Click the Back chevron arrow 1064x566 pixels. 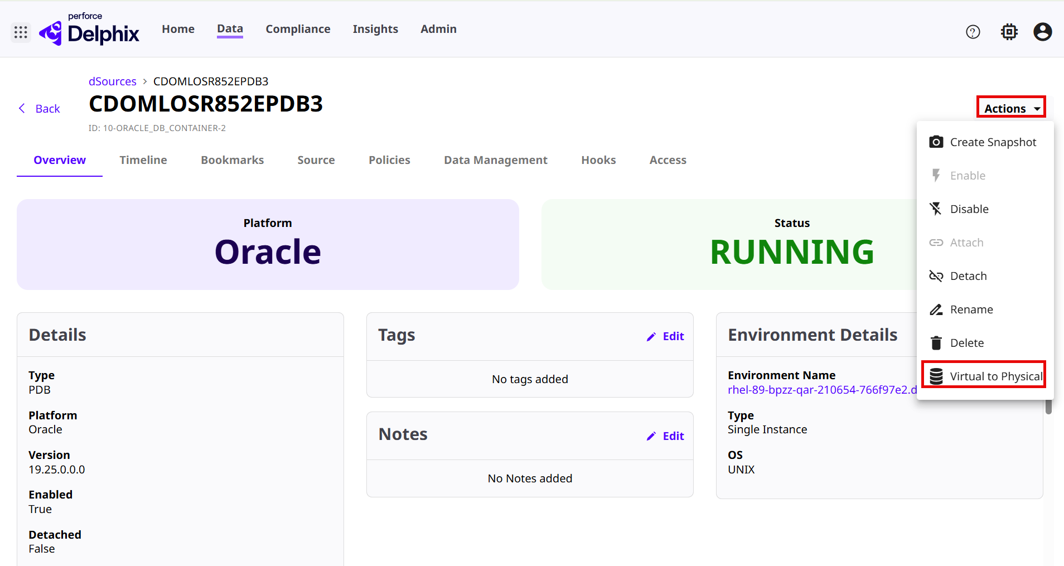pyautogui.click(x=22, y=108)
